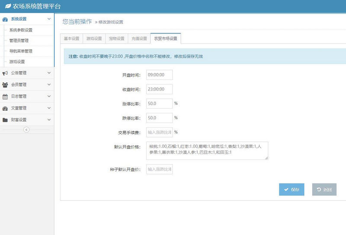Click the 财富设置 menu label
Image resolution: width=346 pixels, height=235 pixels.
(19, 120)
